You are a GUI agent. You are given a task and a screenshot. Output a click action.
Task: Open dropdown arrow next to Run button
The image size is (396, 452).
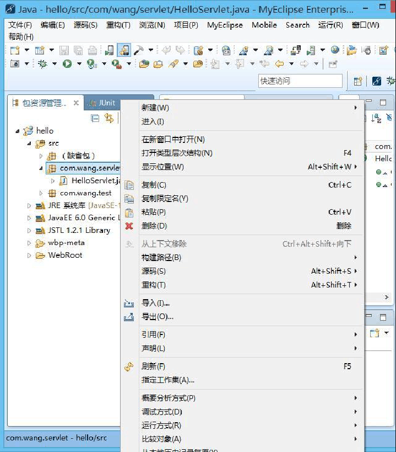pyautogui.click(x=79, y=63)
